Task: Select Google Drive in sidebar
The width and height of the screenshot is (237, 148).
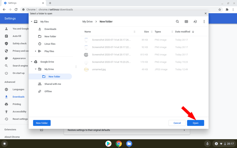Action: [x=47, y=62]
